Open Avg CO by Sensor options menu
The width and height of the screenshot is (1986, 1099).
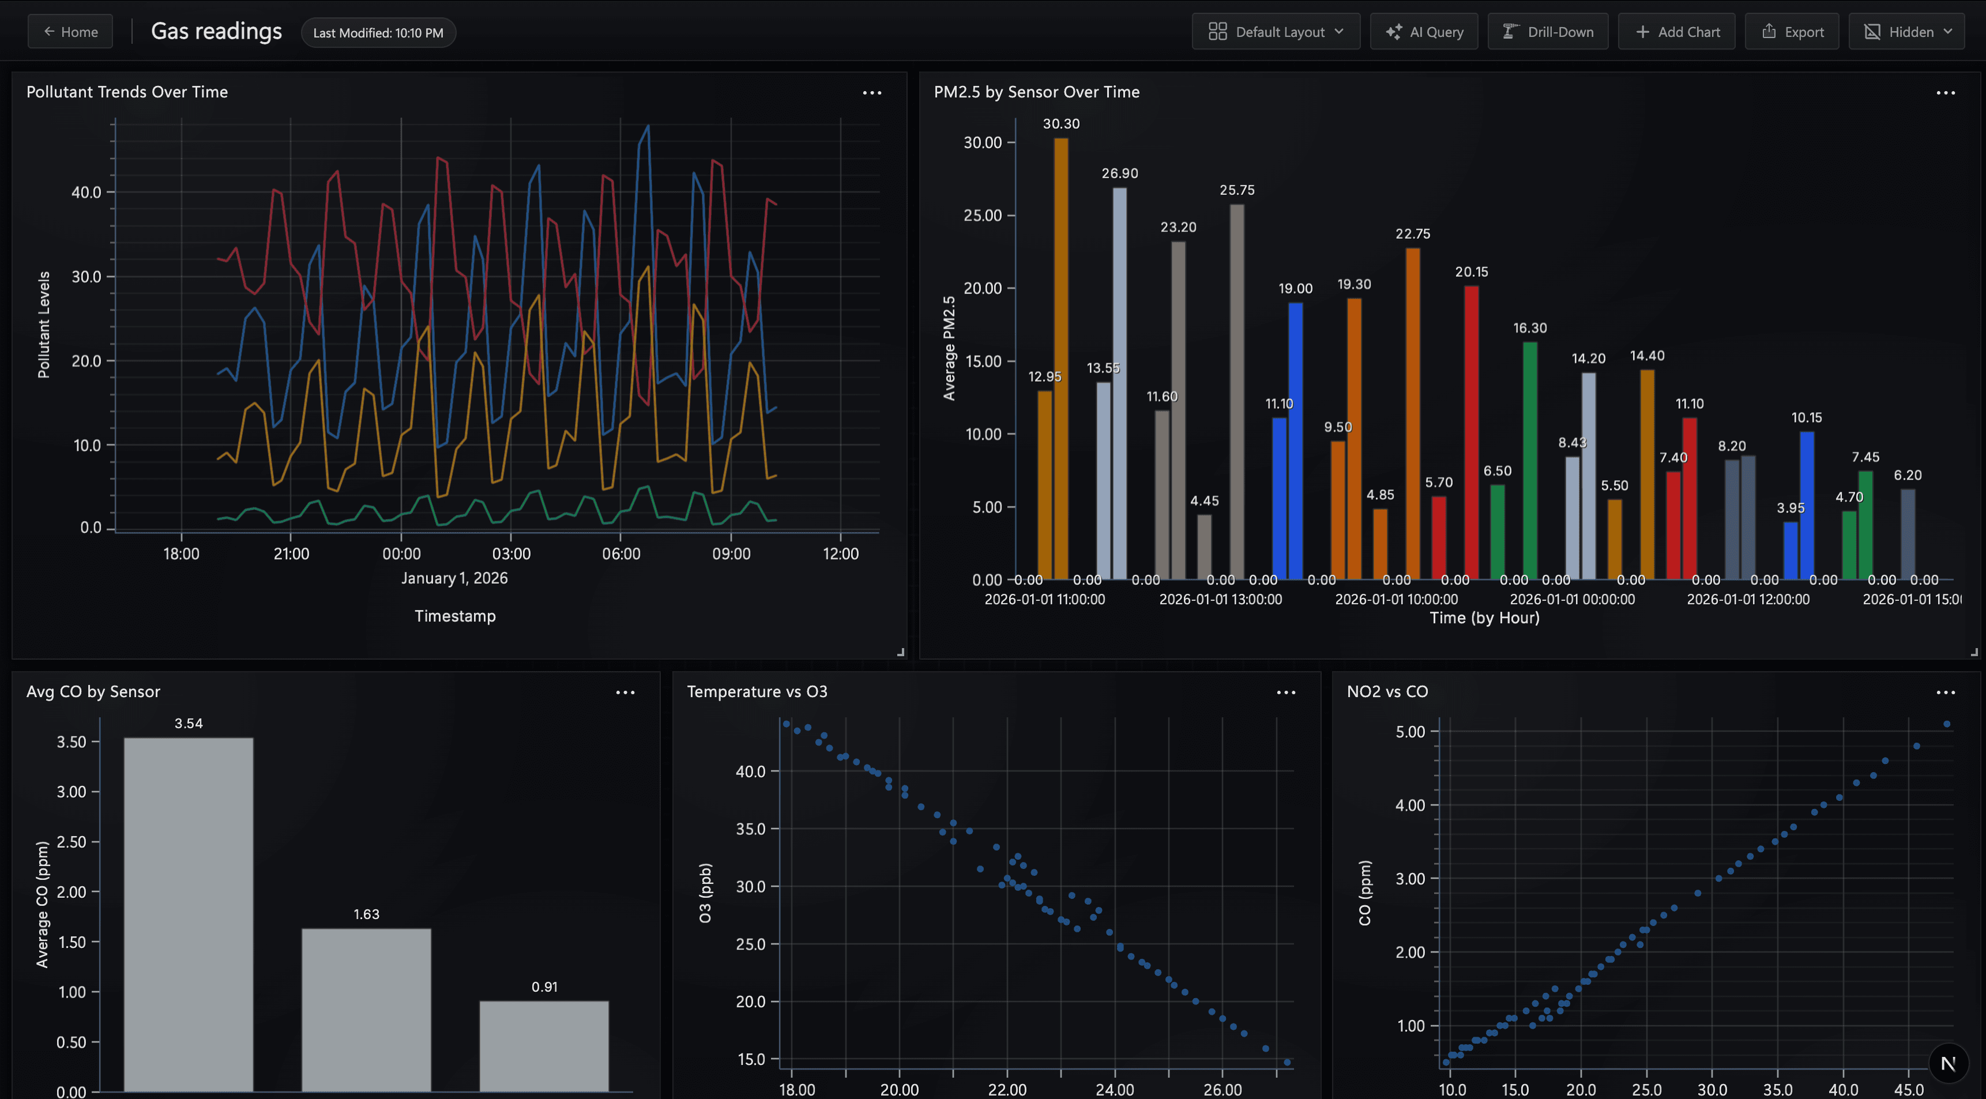625,692
